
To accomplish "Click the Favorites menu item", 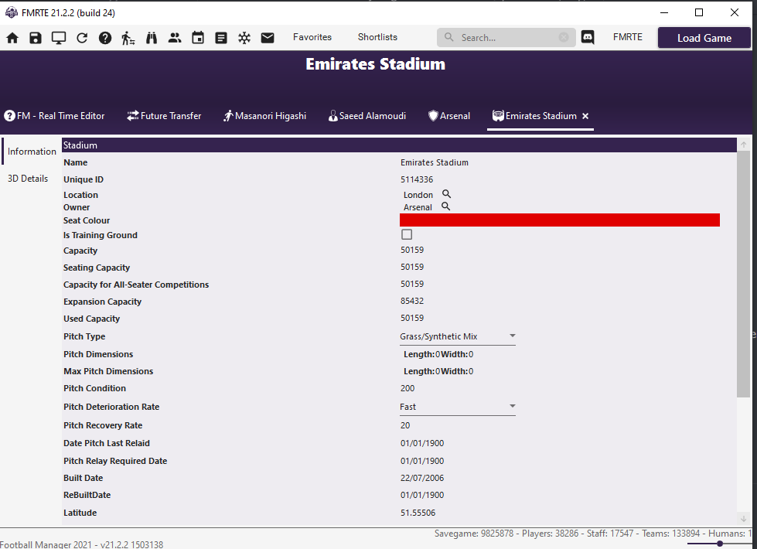I will tap(312, 36).
